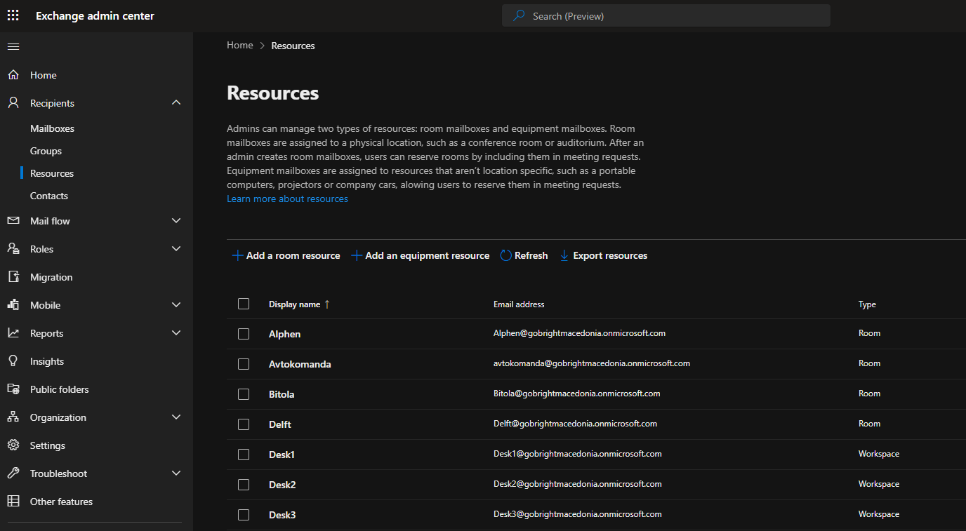Open the Learn more about resources link
966x531 pixels.
pyautogui.click(x=287, y=199)
